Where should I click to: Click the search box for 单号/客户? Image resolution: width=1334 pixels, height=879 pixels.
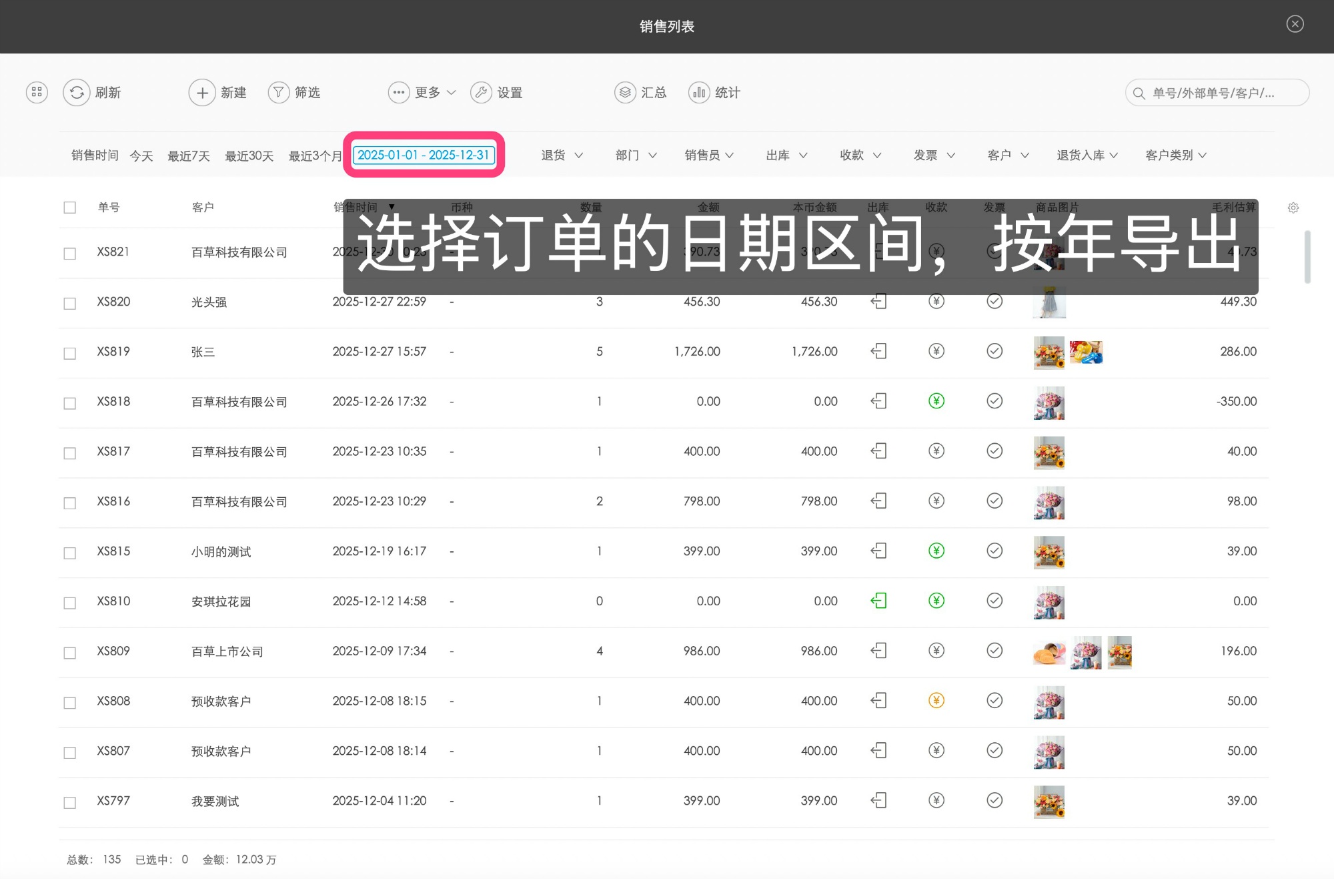point(1217,93)
